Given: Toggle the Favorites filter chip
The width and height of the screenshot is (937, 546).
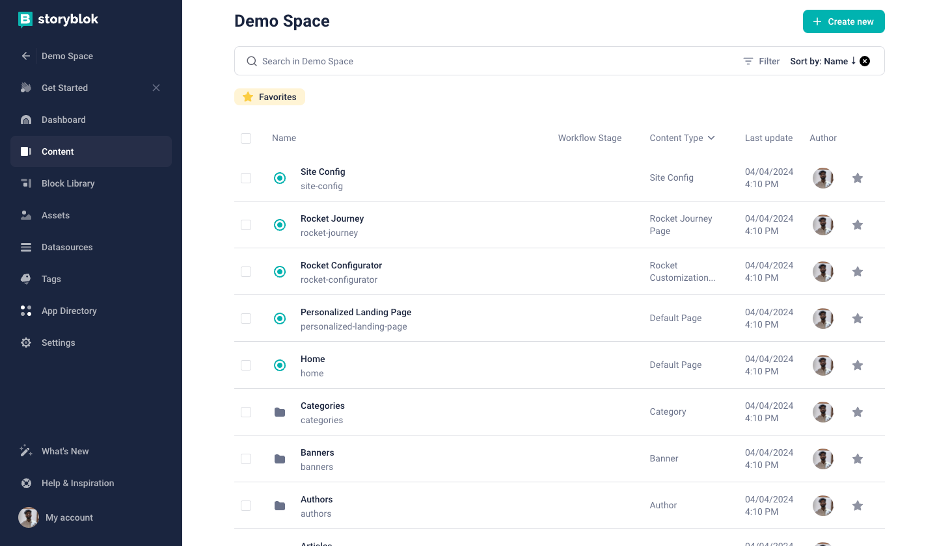Looking at the screenshot, I should pos(269,97).
